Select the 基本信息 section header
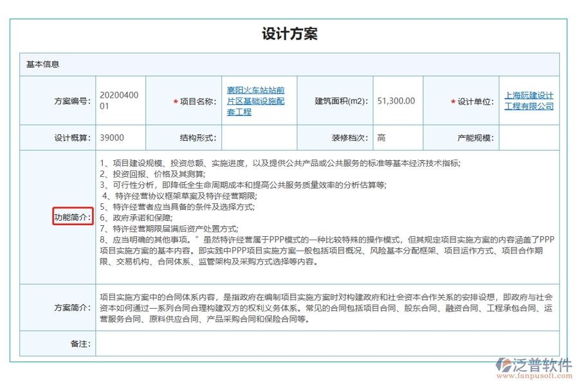Image resolution: width=579 pixels, height=386 pixels. click(x=44, y=64)
